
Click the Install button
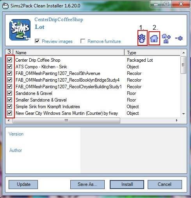click(127, 184)
